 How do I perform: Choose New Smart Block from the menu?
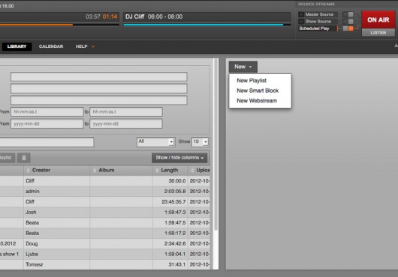(258, 91)
